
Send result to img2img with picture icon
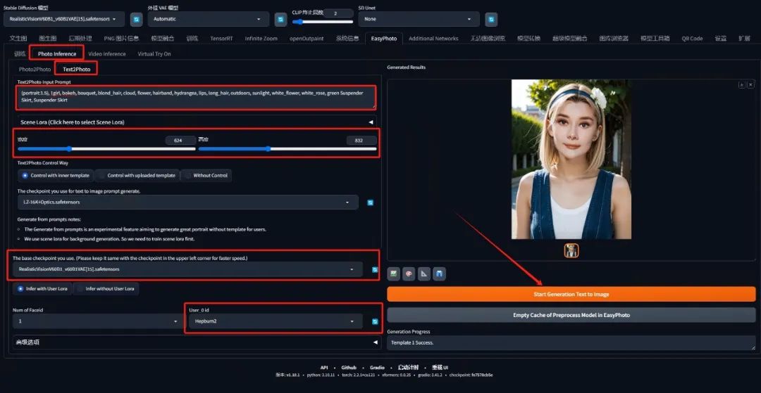(x=394, y=274)
